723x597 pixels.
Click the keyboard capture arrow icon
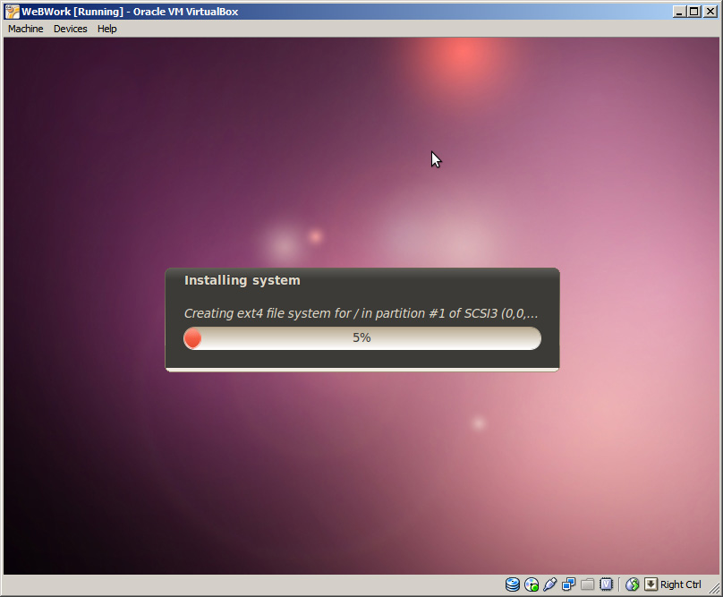click(651, 584)
